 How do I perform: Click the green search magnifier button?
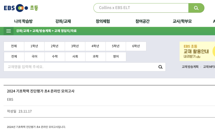[x=196, y=8]
